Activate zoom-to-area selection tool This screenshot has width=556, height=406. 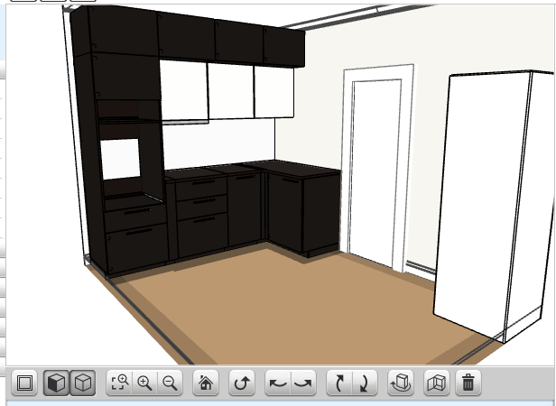click(x=119, y=383)
